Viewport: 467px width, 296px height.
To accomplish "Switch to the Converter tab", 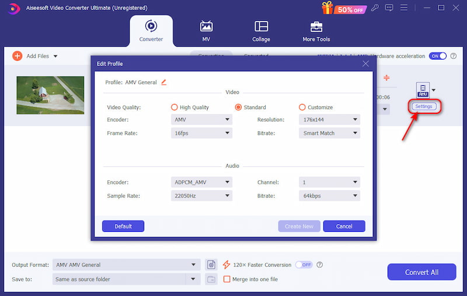I will (151, 31).
